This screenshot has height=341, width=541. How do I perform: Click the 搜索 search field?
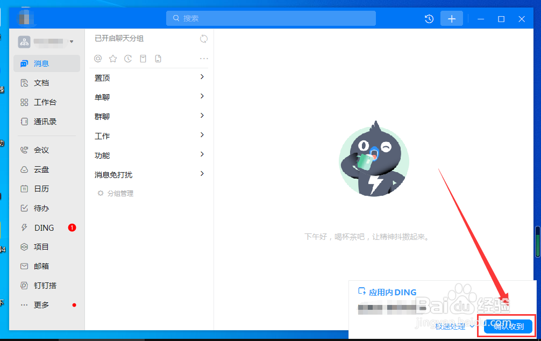pos(271,18)
